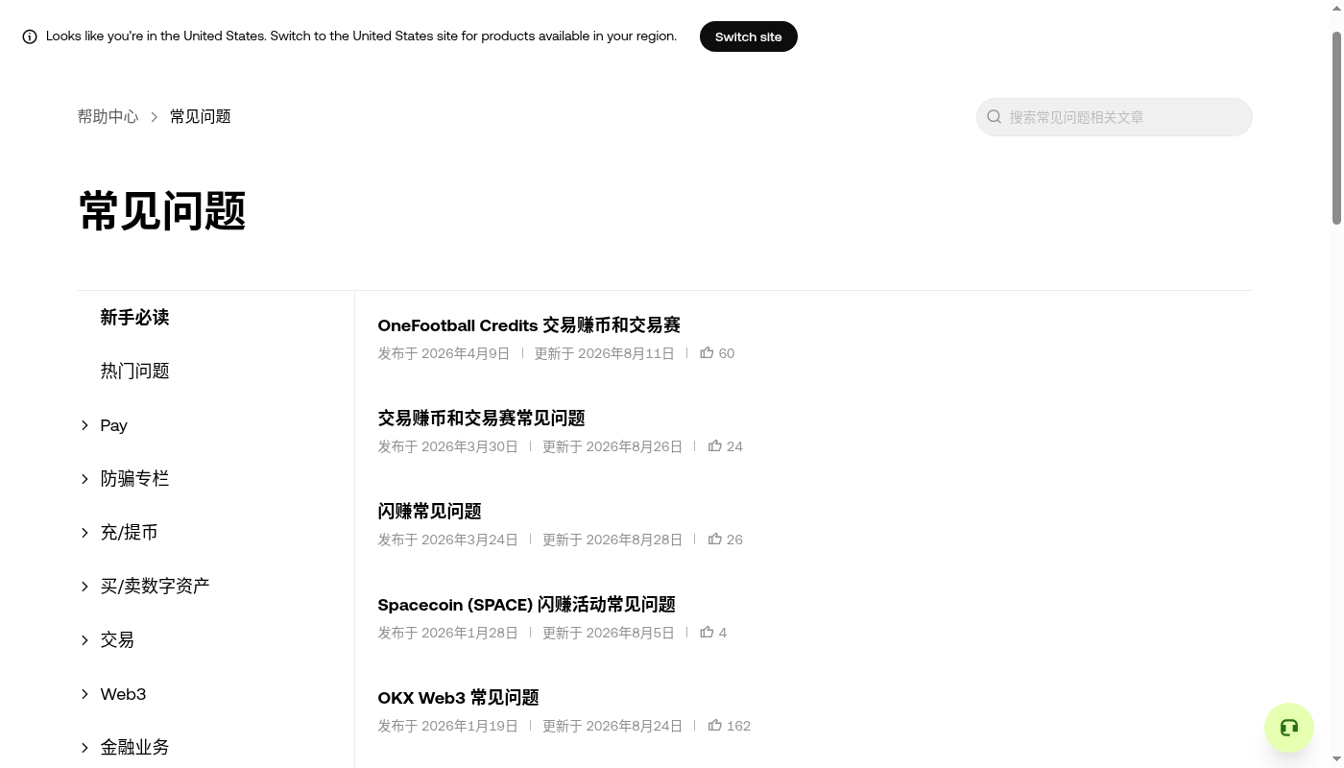Open article 交易赚币和交易赛常见问题
The height and width of the screenshot is (768, 1344).
pos(482,418)
